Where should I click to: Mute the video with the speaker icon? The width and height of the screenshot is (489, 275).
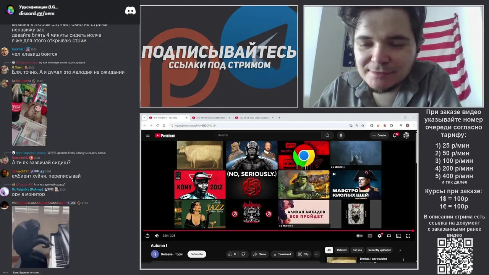(156, 236)
